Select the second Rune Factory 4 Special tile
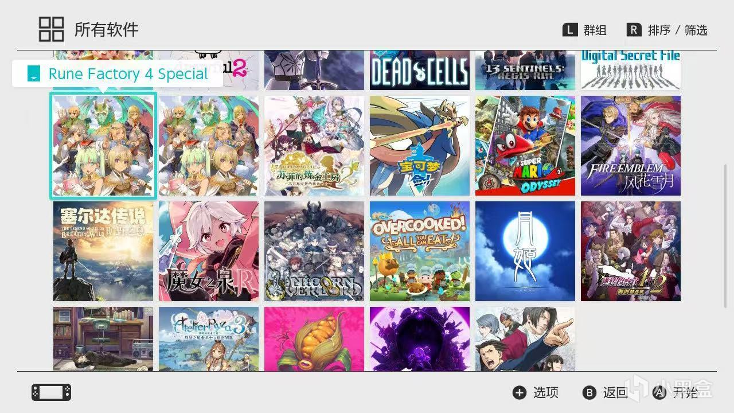734x413 pixels. (209, 146)
